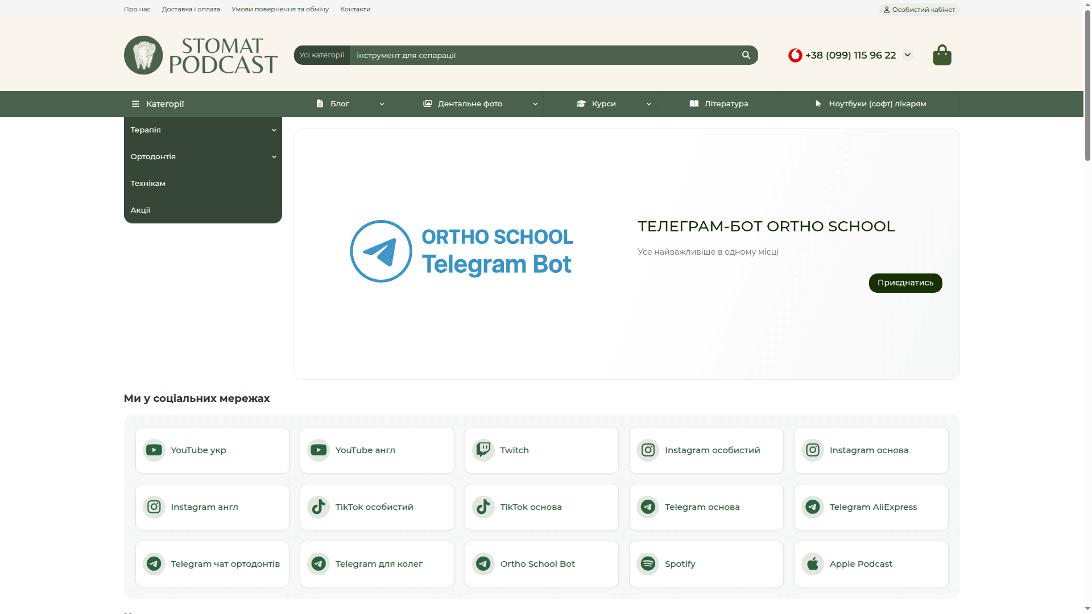Open the Література menu item
Image resolution: width=1092 pixels, height=614 pixels.
(726, 104)
